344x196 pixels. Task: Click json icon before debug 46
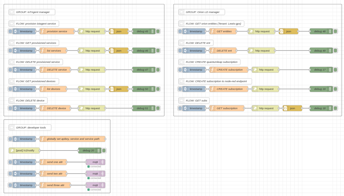(112, 51)
